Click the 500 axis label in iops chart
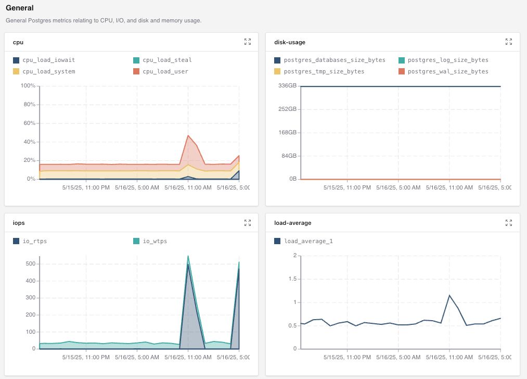 (x=31, y=264)
